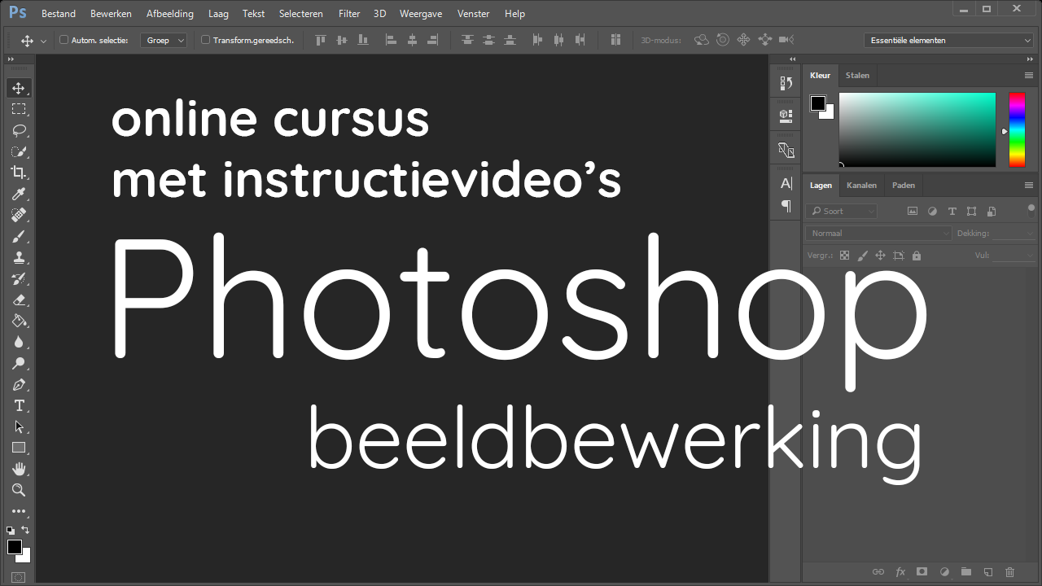Switch to the Kanalen tab
Screen dimensions: 1042x586
coord(861,185)
